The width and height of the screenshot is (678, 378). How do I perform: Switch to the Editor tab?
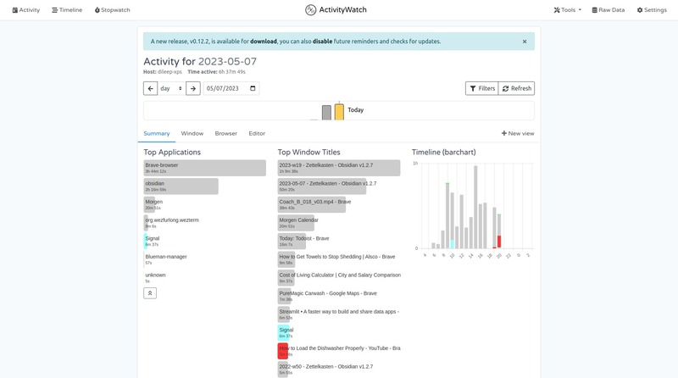pyautogui.click(x=257, y=134)
